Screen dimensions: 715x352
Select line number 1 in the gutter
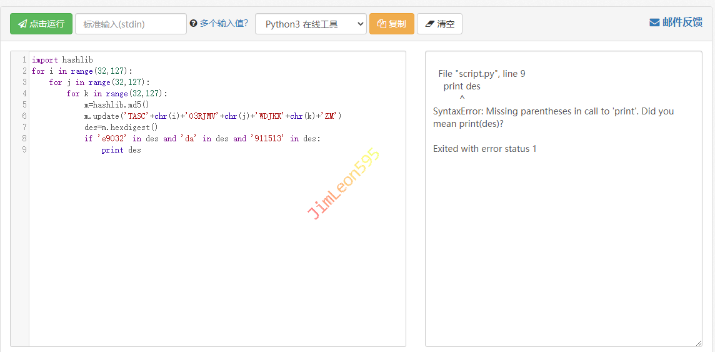point(24,60)
